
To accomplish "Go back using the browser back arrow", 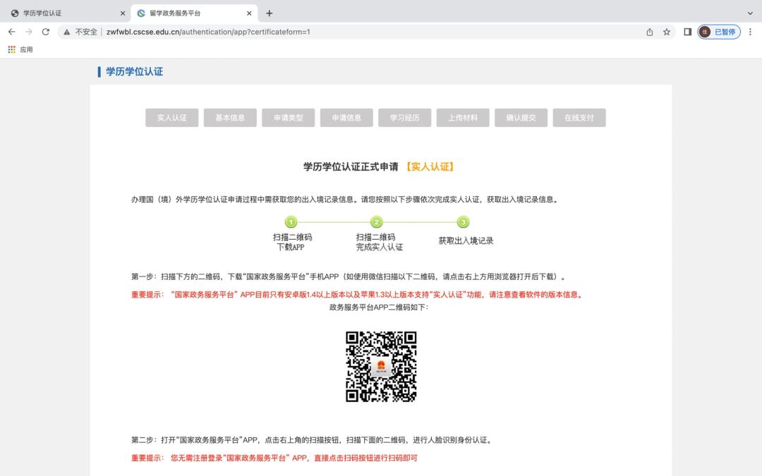I will (12, 32).
